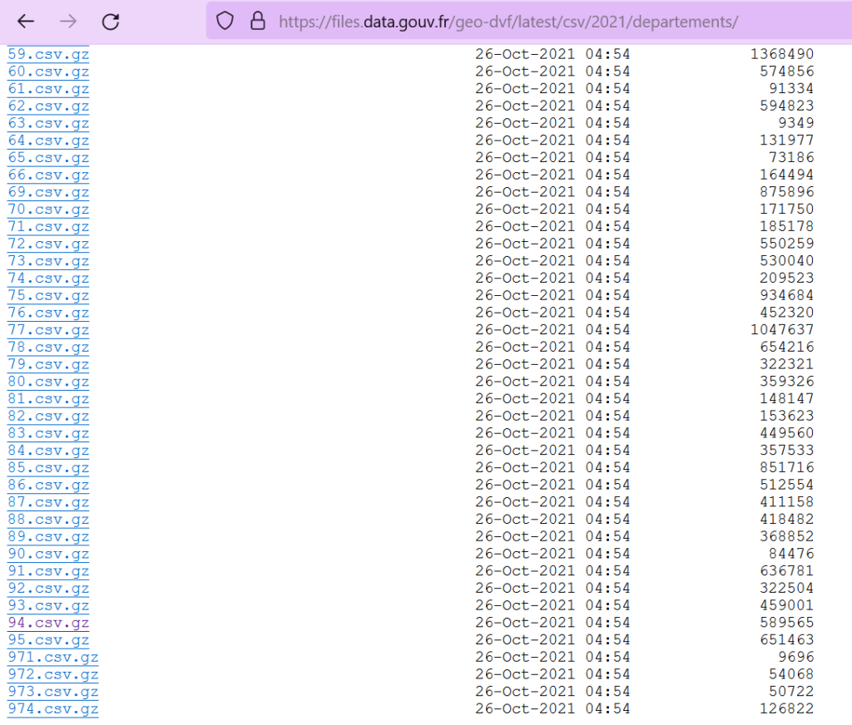Viewport: 852px width, 725px height.
Task: Download 88.csv.gz
Action: (x=48, y=520)
